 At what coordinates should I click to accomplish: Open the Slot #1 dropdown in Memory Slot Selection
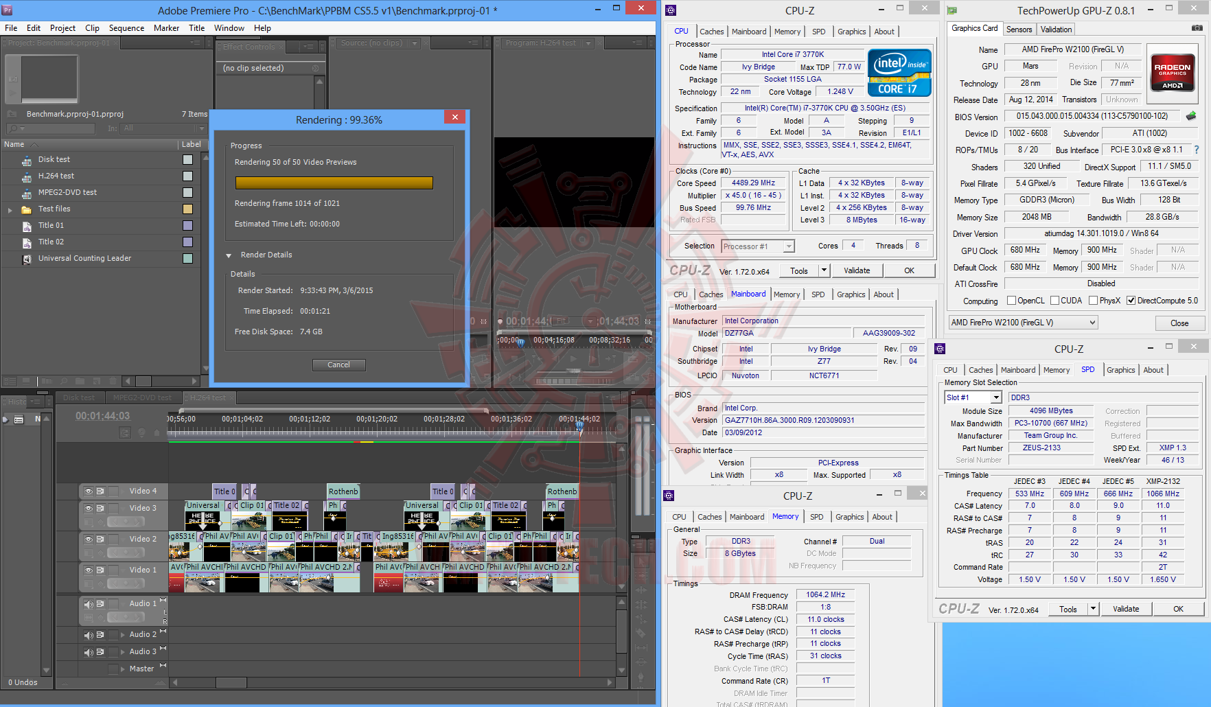click(997, 397)
